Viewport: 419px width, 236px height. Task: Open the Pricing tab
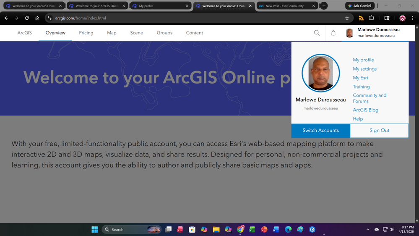86,33
